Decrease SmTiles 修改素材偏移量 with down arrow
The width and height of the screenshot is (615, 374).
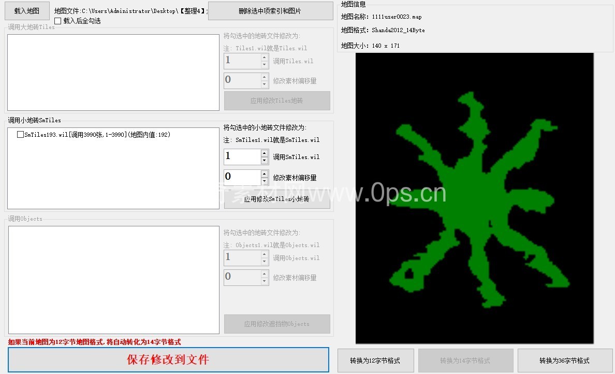265,181
